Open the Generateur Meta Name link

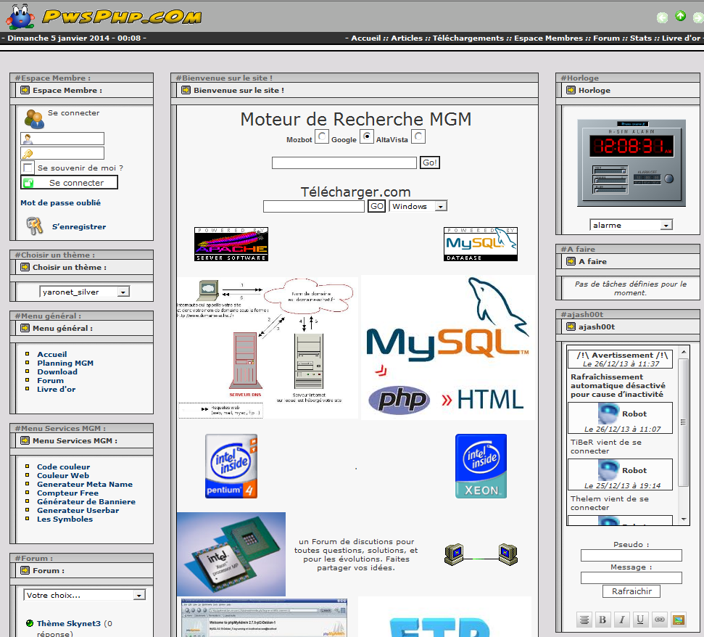85,484
